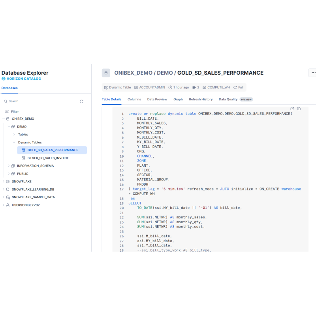Click the open-in-worksheet icon above code
The image size is (316, 316).
coord(292,109)
